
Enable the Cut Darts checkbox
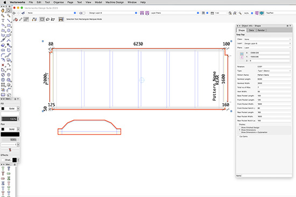[238, 136]
